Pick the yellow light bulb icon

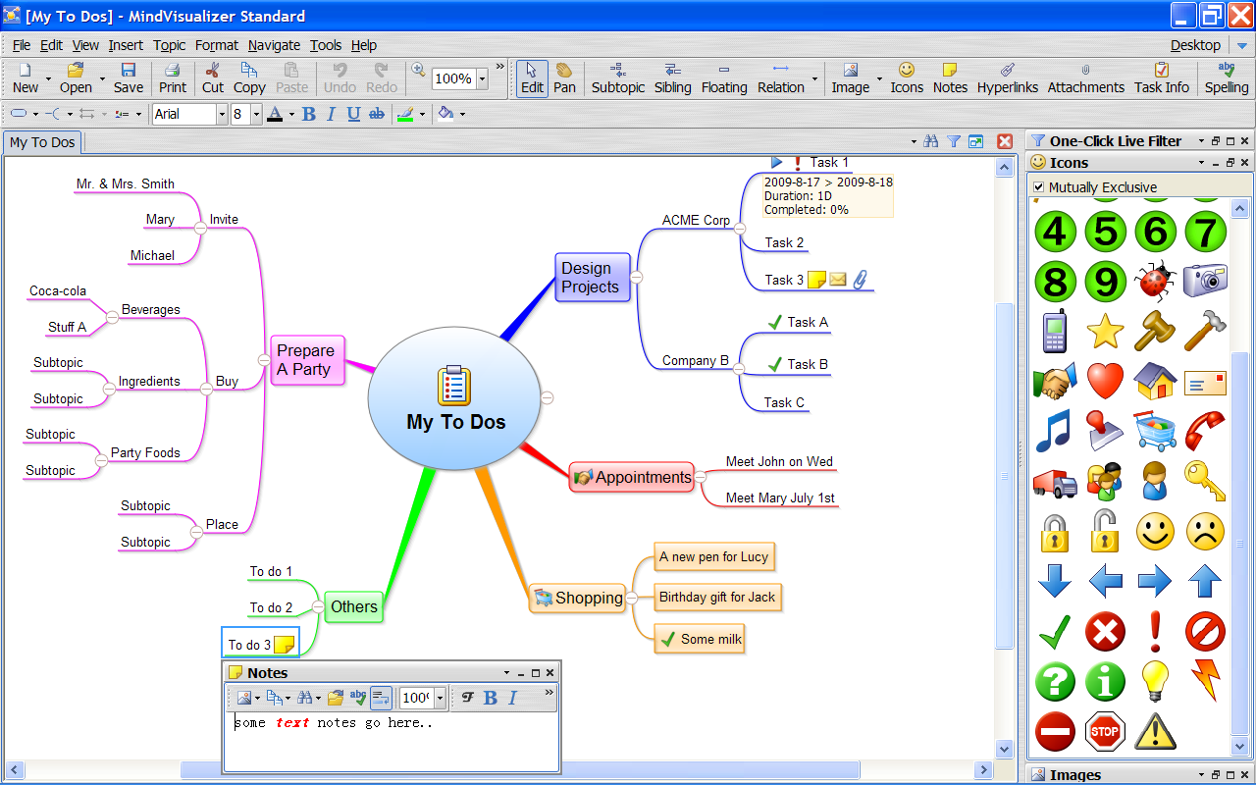[1155, 680]
